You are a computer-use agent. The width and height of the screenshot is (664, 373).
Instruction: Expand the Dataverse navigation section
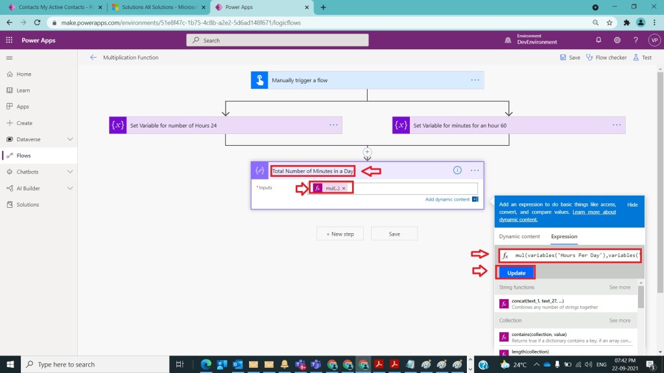tap(70, 139)
